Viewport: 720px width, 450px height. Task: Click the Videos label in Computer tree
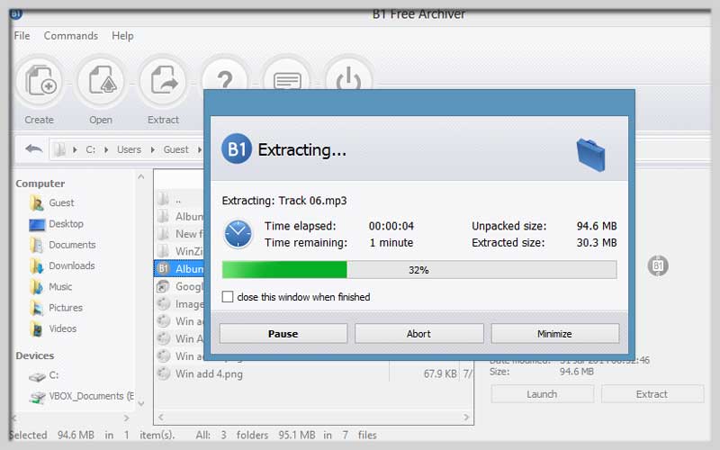pyautogui.click(x=62, y=328)
